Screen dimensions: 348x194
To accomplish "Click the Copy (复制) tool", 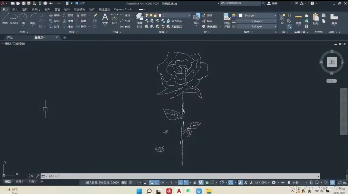I will click(54, 21).
